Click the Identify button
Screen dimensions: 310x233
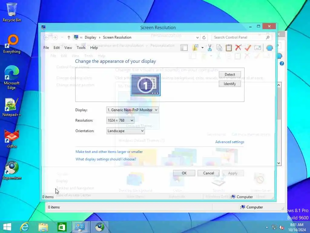[230, 84]
